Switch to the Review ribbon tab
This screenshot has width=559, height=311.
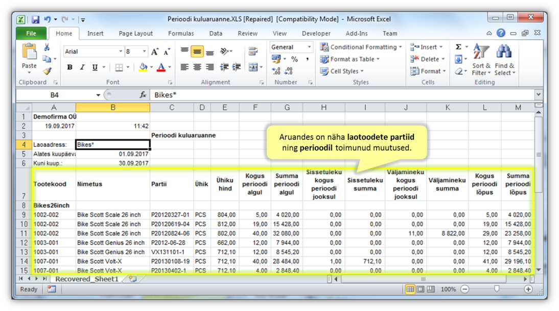pos(247,34)
